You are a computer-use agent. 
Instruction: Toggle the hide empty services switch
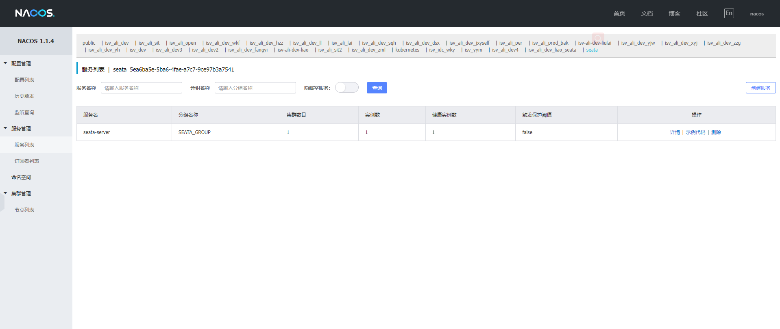click(x=347, y=88)
